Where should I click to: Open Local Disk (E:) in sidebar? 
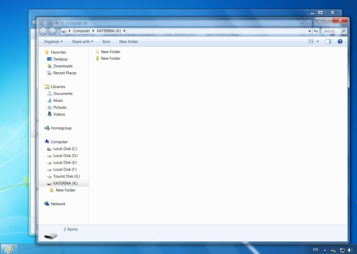[x=62, y=163]
